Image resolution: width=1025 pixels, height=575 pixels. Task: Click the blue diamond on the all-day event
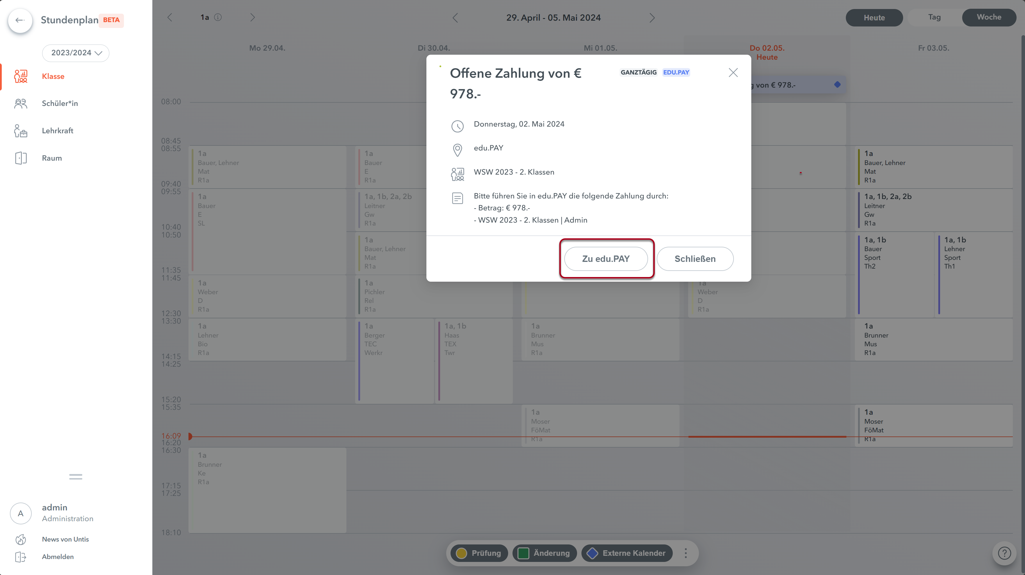coord(837,84)
